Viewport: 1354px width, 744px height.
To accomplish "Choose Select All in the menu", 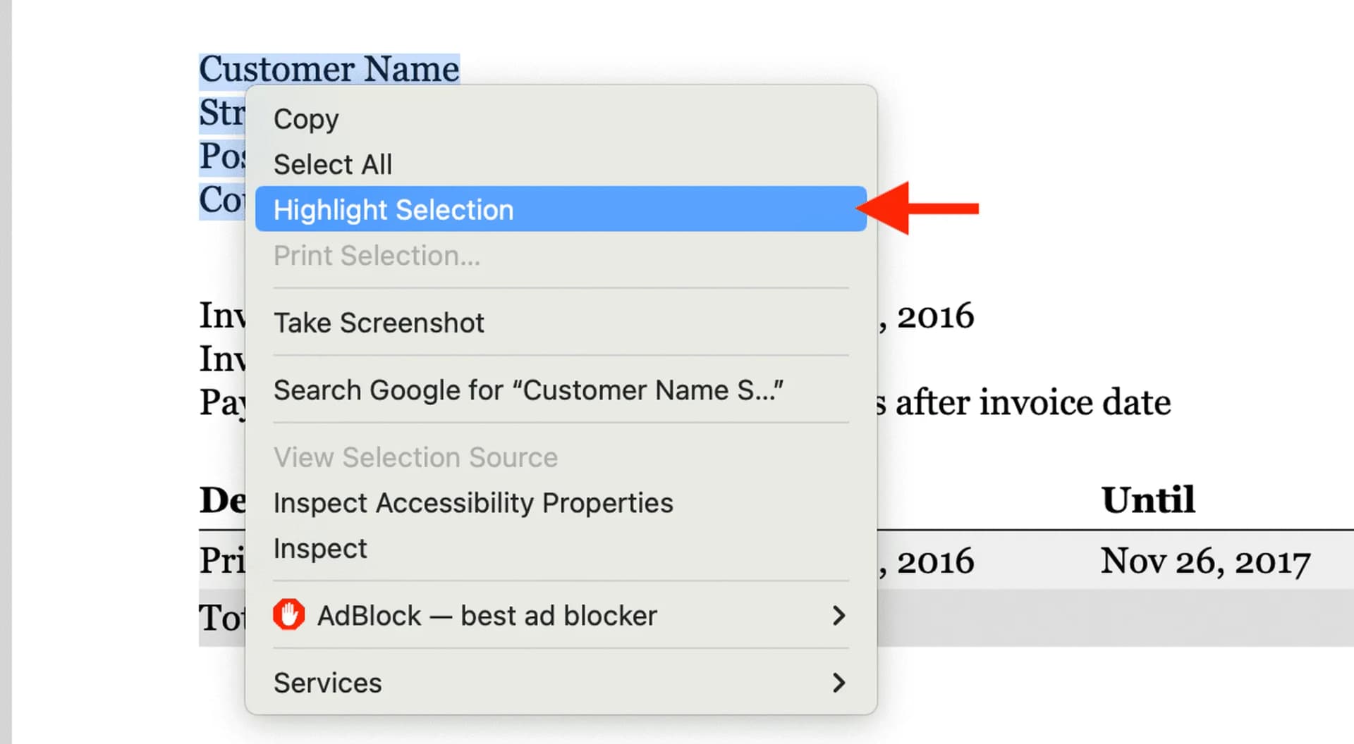I will [x=333, y=163].
